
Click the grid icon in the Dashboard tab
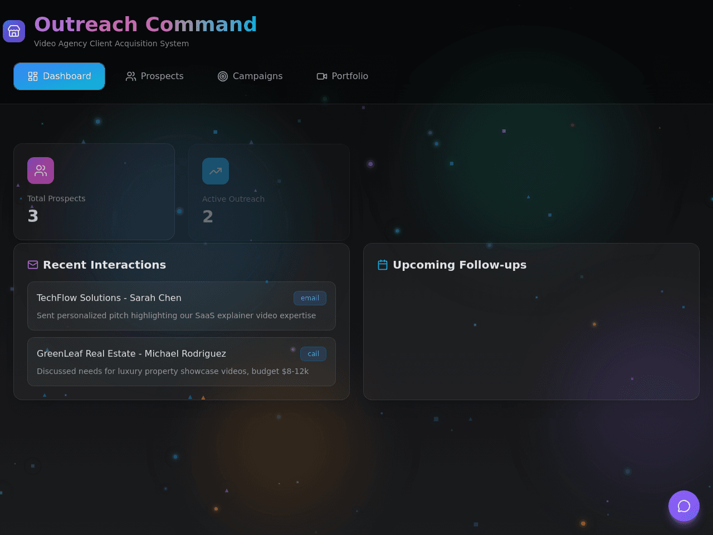[x=33, y=76]
